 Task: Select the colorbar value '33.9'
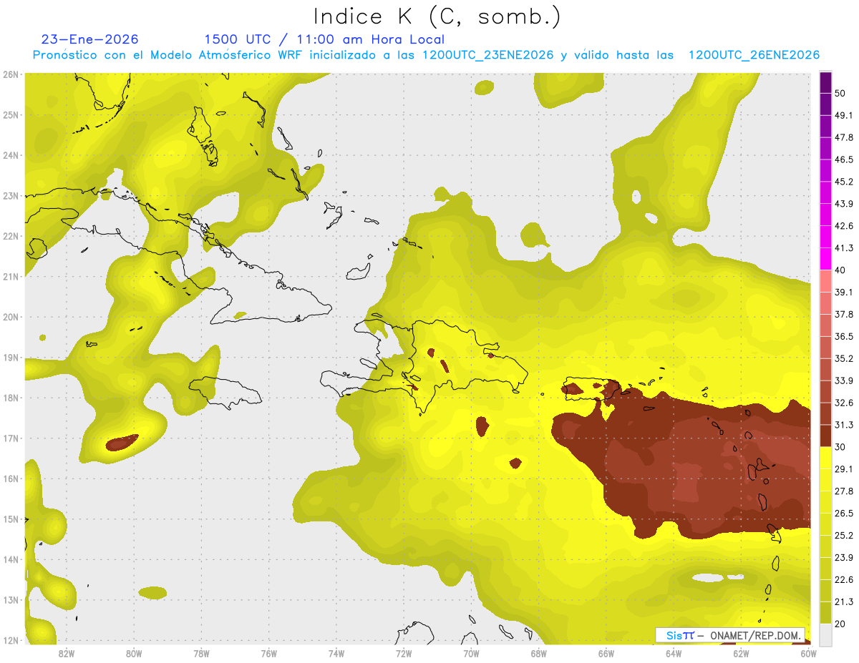click(843, 380)
